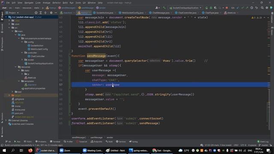This screenshot has width=274, height=154.
Task: Open Untitled - Paint from the taskbar
Action: pyautogui.click(x=116, y=150)
